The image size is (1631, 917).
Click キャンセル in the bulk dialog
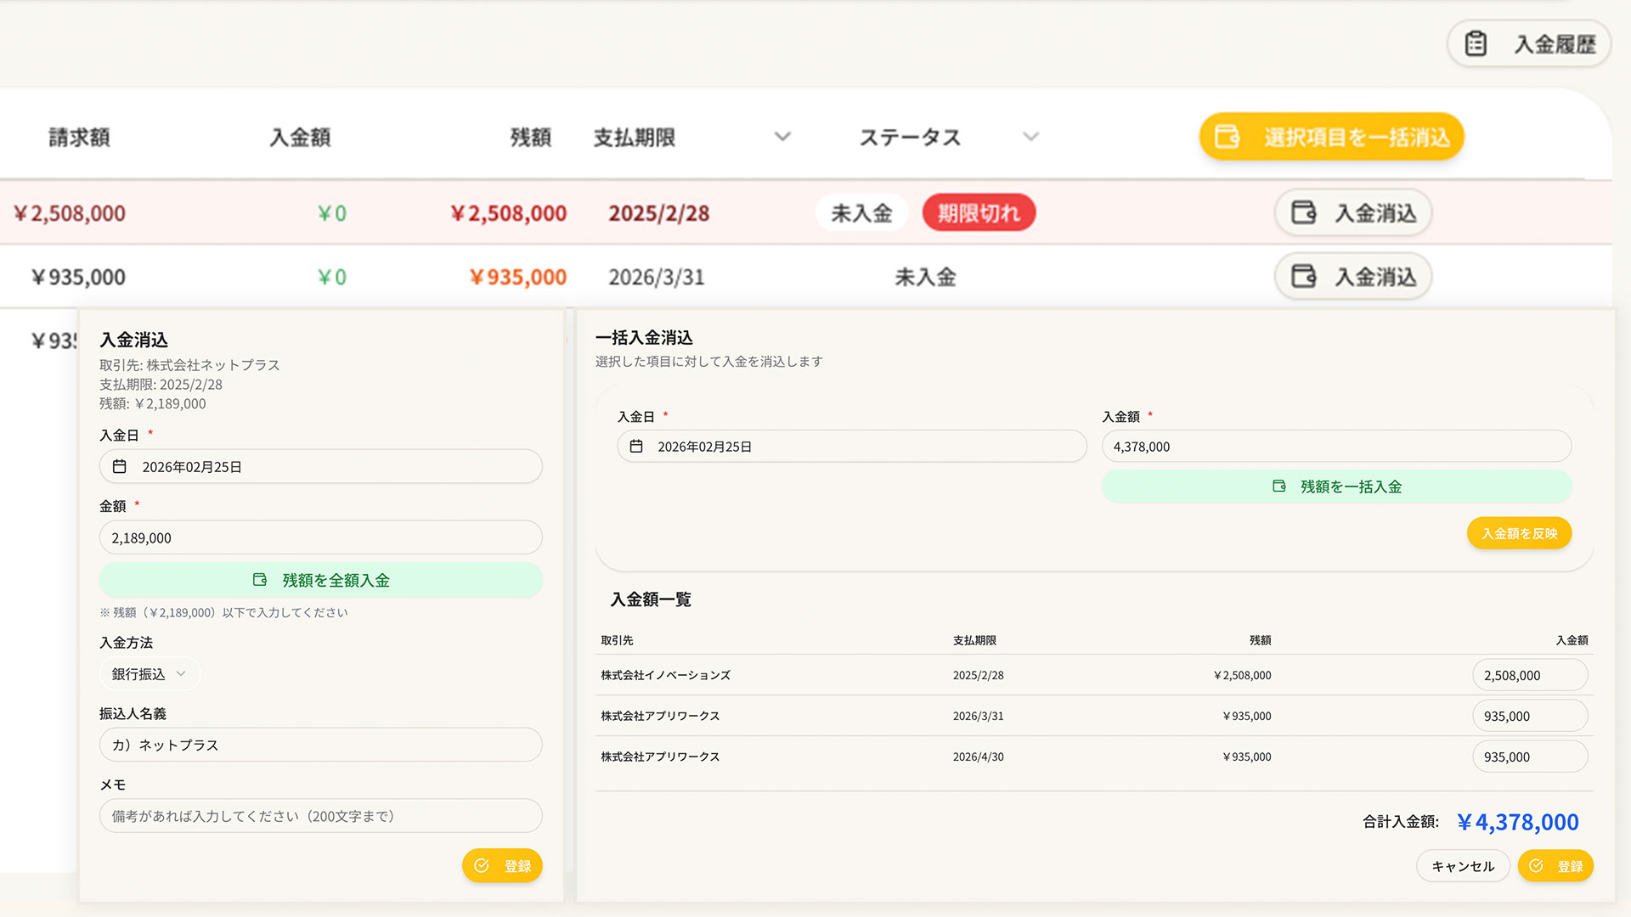click(x=1462, y=866)
